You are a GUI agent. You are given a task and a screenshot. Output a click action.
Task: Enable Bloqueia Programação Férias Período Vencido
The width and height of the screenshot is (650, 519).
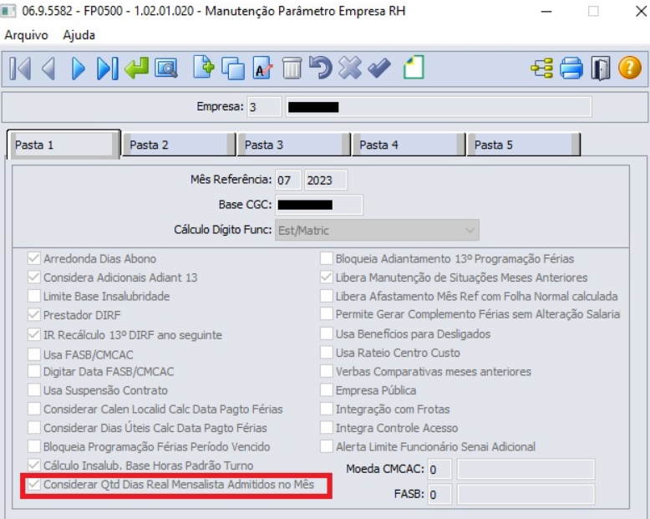[x=34, y=446]
